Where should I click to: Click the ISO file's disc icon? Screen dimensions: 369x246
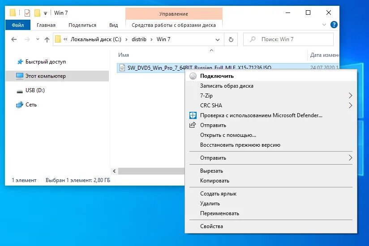(x=122, y=68)
